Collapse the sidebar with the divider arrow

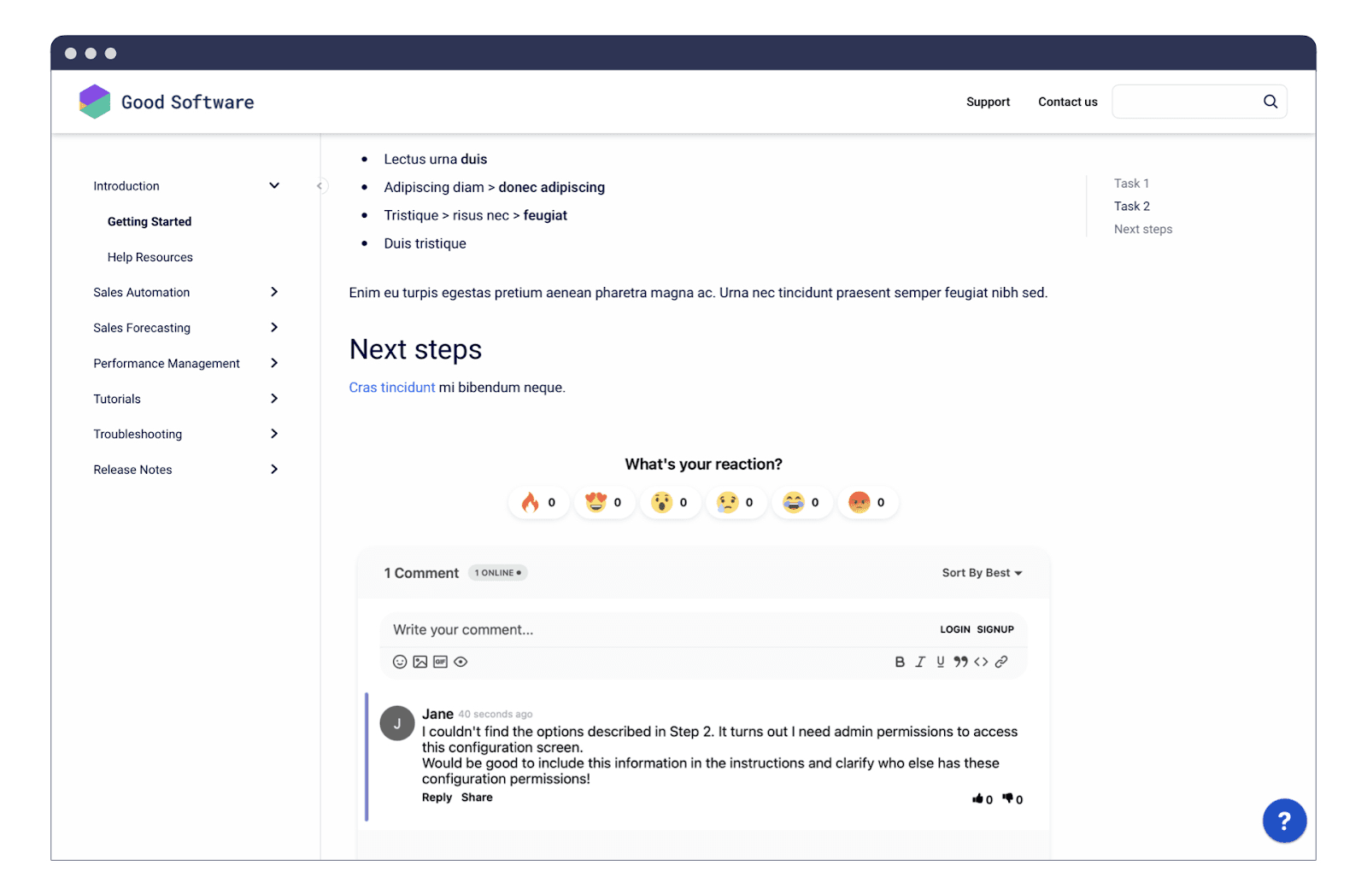point(320,186)
